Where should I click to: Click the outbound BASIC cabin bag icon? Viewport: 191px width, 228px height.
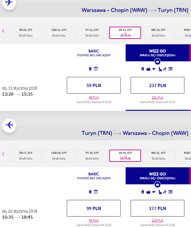pos(90,69)
